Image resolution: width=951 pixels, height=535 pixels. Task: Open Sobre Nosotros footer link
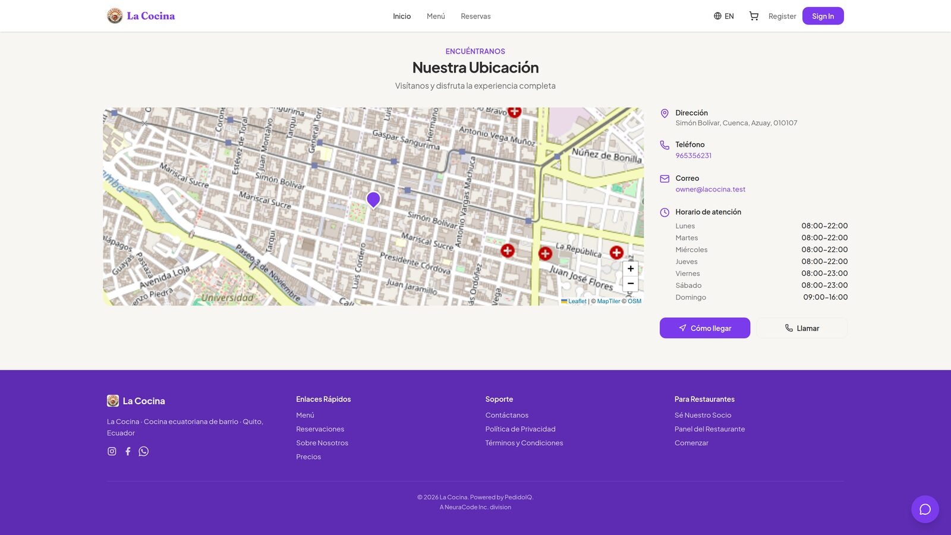click(x=322, y=443)
